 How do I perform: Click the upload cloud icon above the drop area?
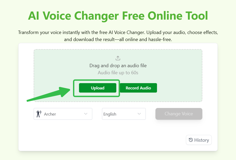118,58
